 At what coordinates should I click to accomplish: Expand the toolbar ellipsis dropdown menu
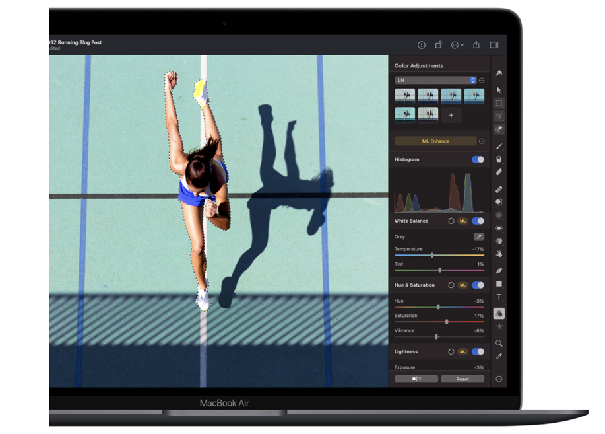457,45
